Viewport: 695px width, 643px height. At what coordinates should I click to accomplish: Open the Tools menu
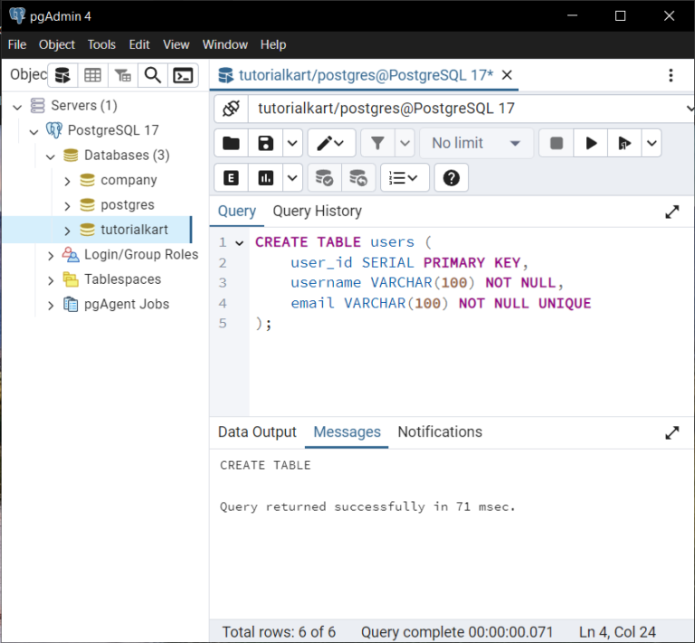(101, 44)
